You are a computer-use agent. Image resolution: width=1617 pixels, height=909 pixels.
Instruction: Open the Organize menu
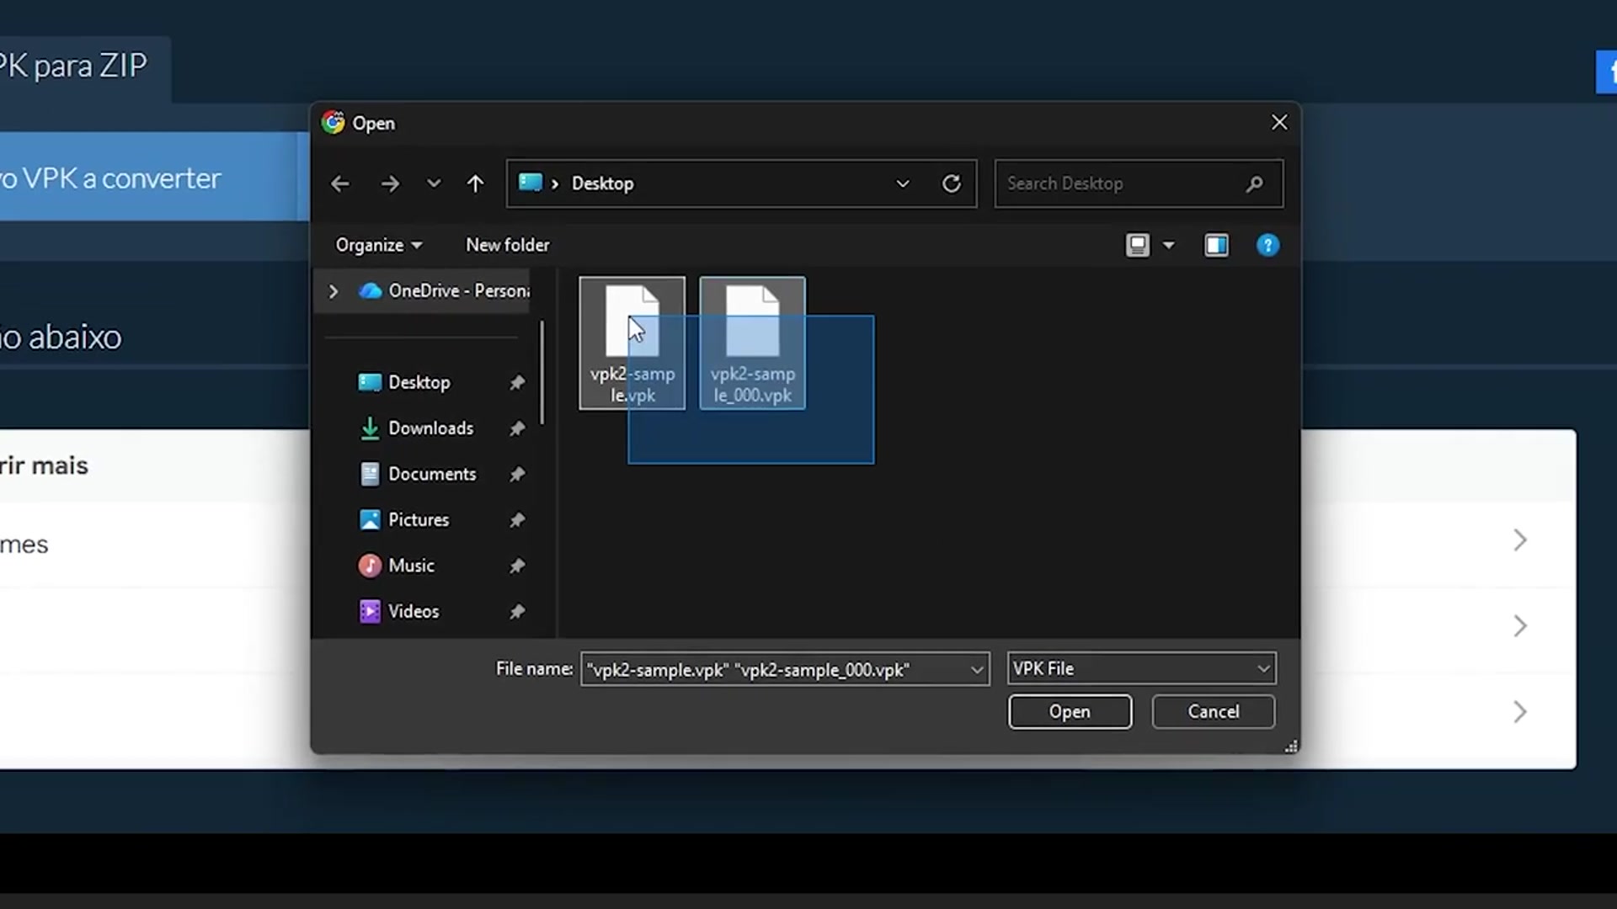pos(378,245)
